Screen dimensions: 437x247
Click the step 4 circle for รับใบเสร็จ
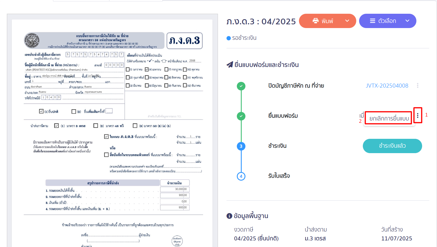click(241, 176)
